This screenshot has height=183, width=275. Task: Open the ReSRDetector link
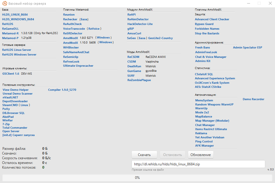coord(72,33)
